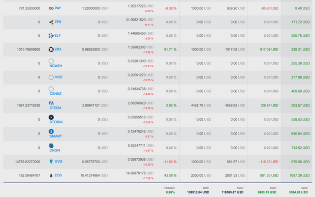315x197 pixels.
Task: Click the overall Change 8.86% total
Action: 170,192
